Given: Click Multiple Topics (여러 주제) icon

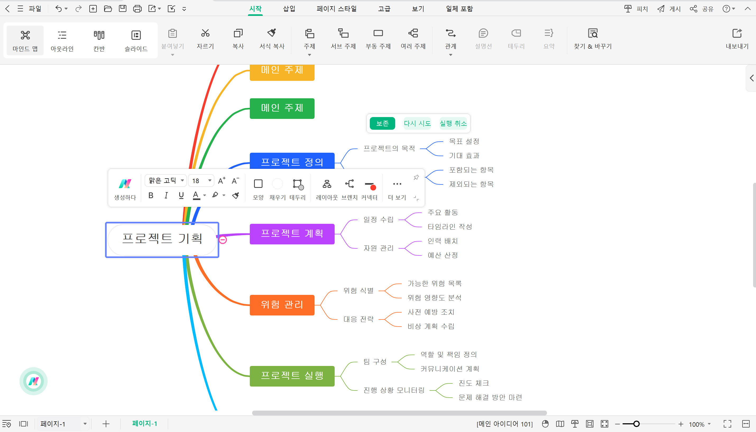Looking at the screenshot, I should tap(413, 33).
